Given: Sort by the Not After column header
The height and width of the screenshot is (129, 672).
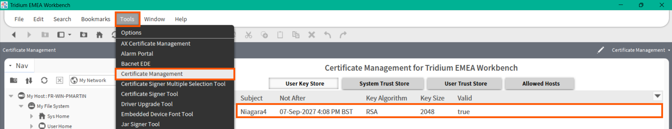Looking at the screenshot, I should click(x=292, y=98).
